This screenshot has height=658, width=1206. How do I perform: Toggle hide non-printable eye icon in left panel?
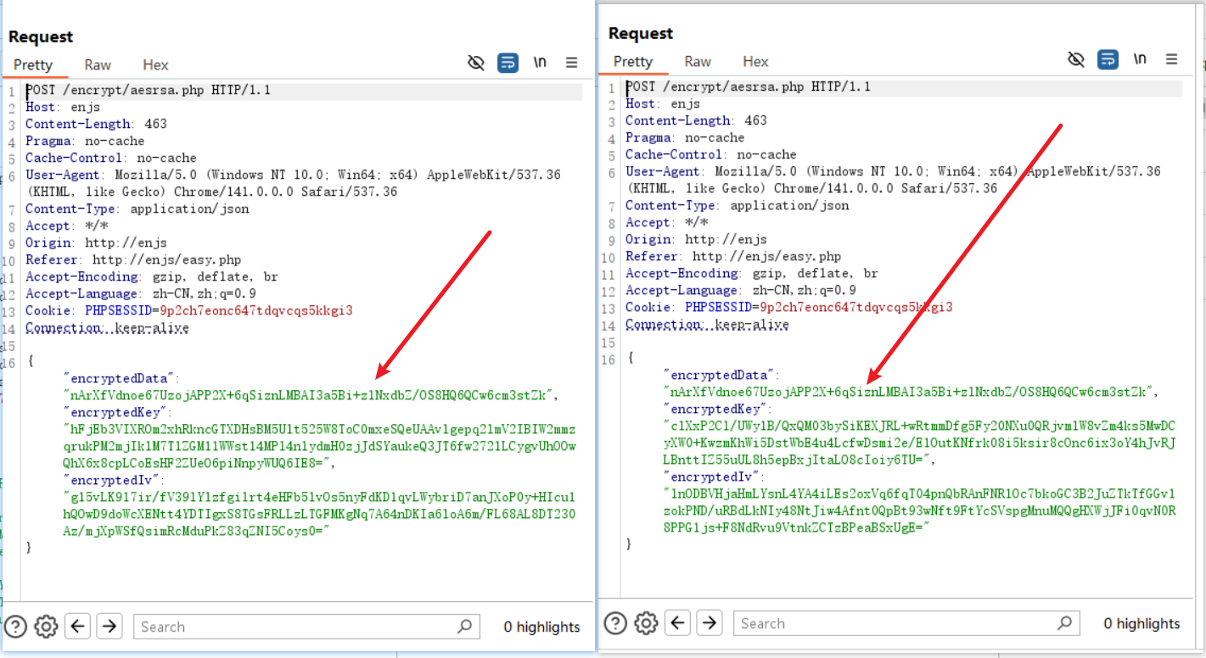(x=476, y=63)
